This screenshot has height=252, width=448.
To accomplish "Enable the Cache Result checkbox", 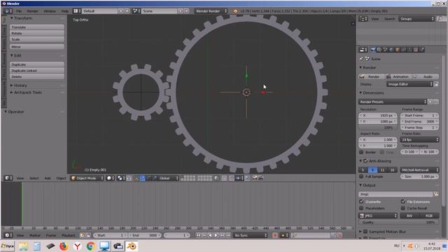I will click(403, 208).
